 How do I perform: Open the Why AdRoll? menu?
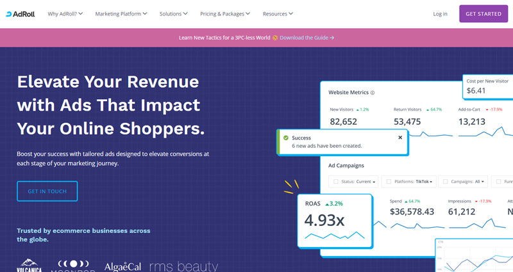(x=65, y=13)
